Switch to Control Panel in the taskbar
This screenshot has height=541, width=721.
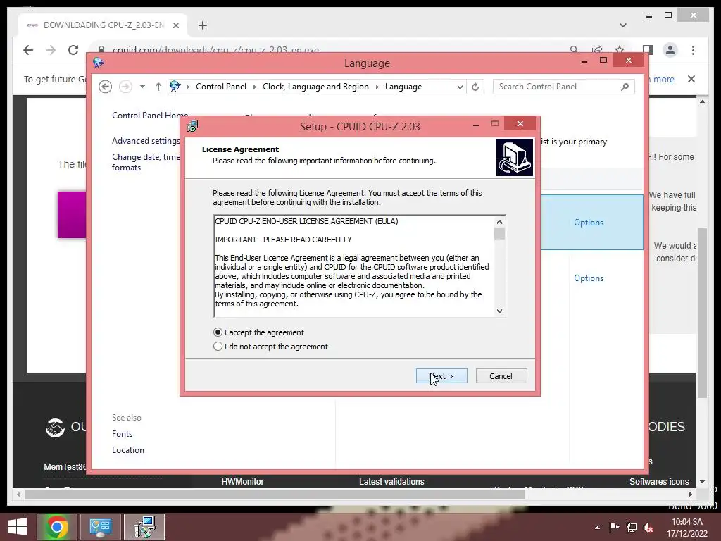click(100, 527)
